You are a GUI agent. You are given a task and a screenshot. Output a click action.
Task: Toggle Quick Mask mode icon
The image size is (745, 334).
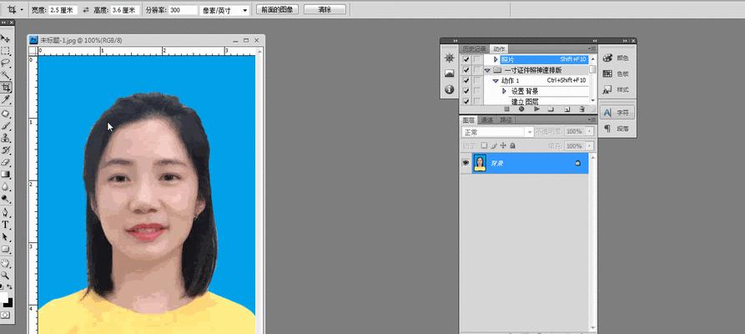coord(6,315)
